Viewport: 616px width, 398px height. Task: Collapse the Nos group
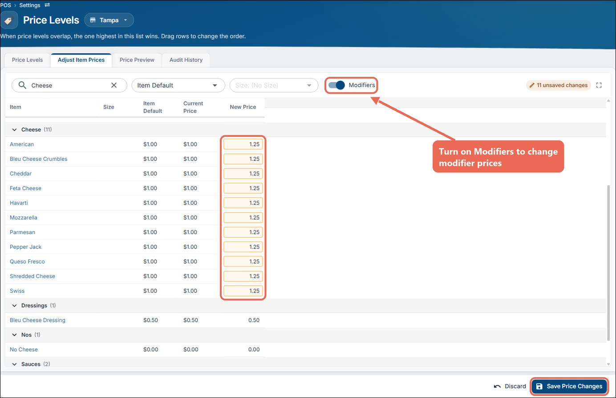click(14, 335)
